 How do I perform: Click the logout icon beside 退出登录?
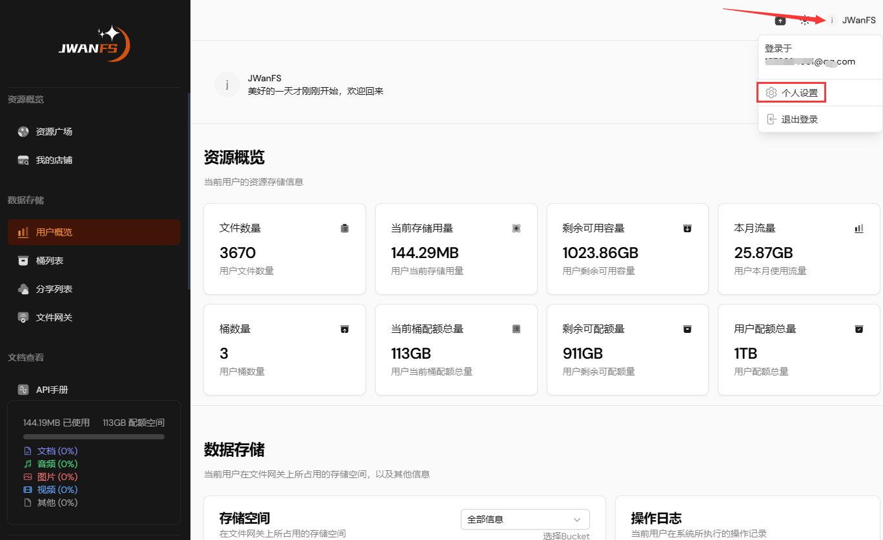coord(771,119)
